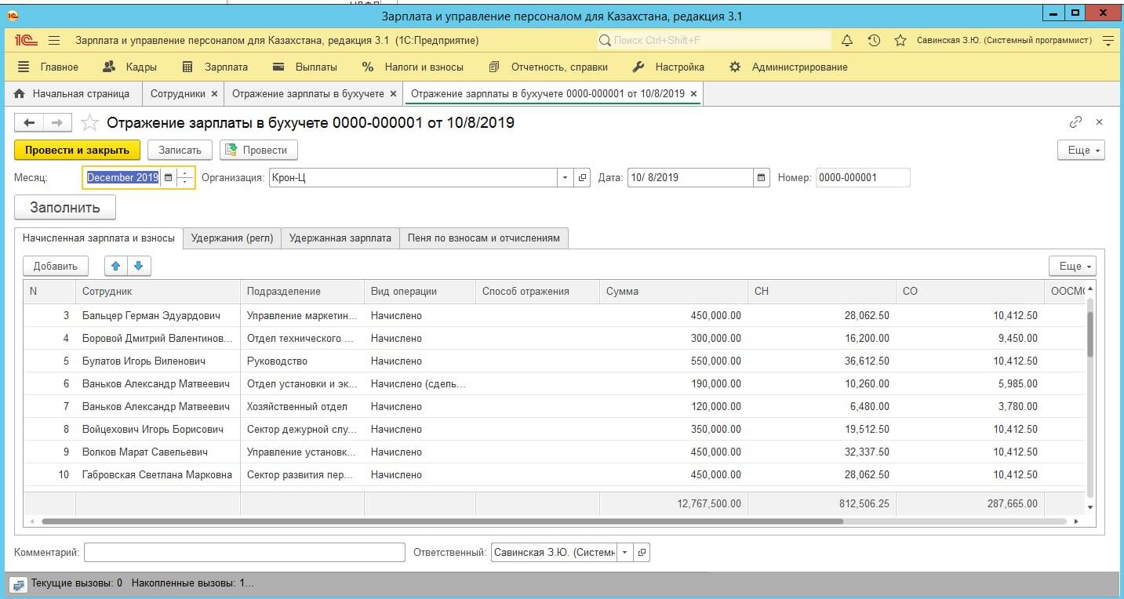Open the favorites star in top bar

click(900, 41)
